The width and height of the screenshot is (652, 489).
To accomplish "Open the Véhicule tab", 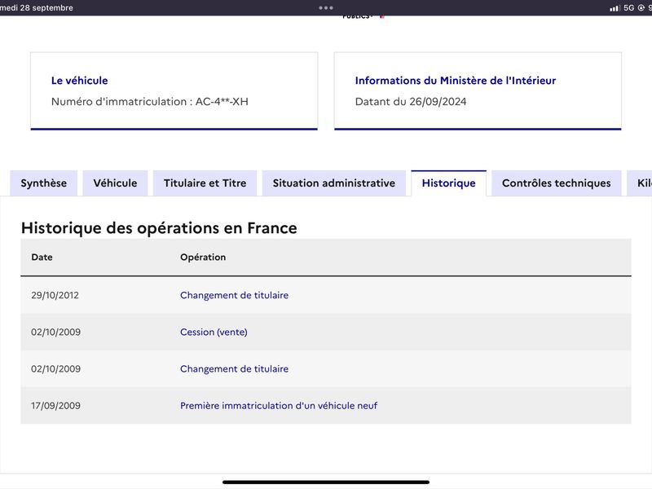I will (115, 183).
